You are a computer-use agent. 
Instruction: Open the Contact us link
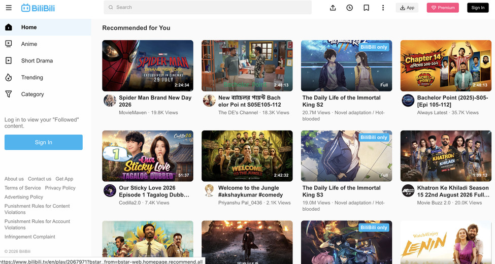point(40,179)
